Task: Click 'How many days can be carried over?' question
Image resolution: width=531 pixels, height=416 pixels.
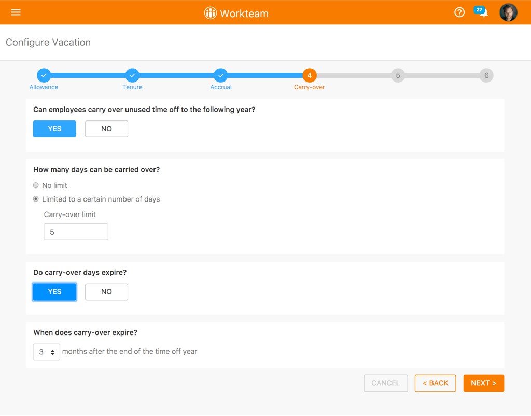Action: click(96, 169)
